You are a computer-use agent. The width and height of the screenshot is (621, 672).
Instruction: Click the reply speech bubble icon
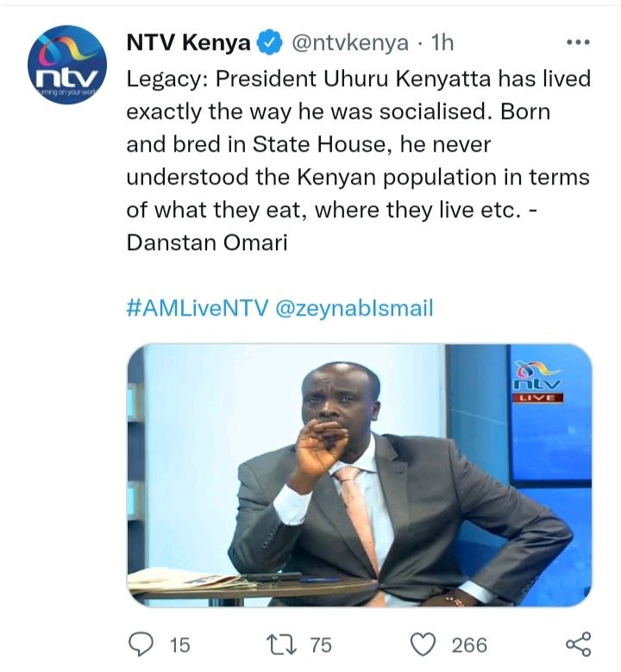141,644
